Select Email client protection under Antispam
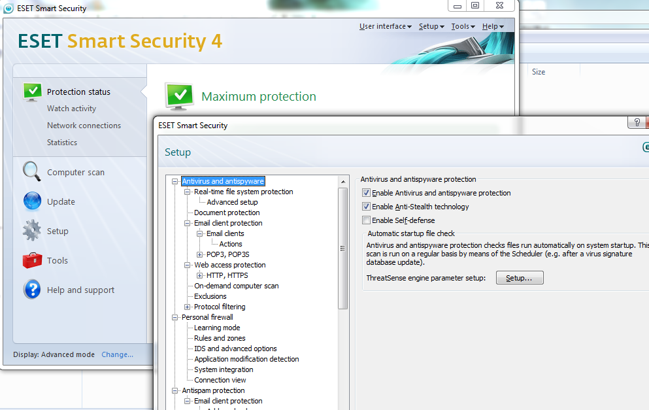Viewport: 649px width, 410px height. click(x=228, y=401)
